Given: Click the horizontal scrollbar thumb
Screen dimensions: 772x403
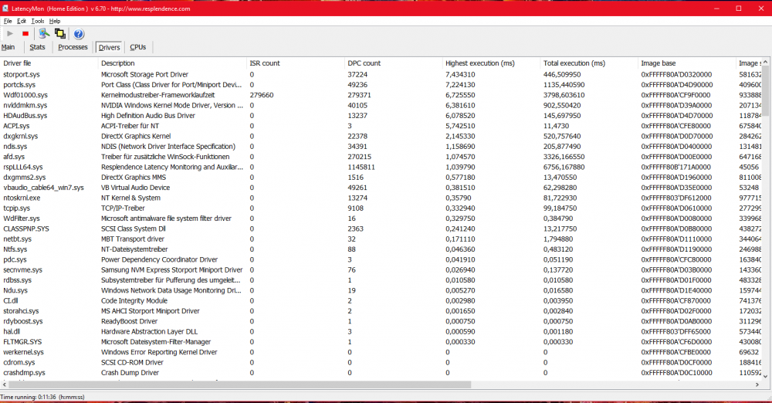Looking at the screenshot, I should 240,384.
